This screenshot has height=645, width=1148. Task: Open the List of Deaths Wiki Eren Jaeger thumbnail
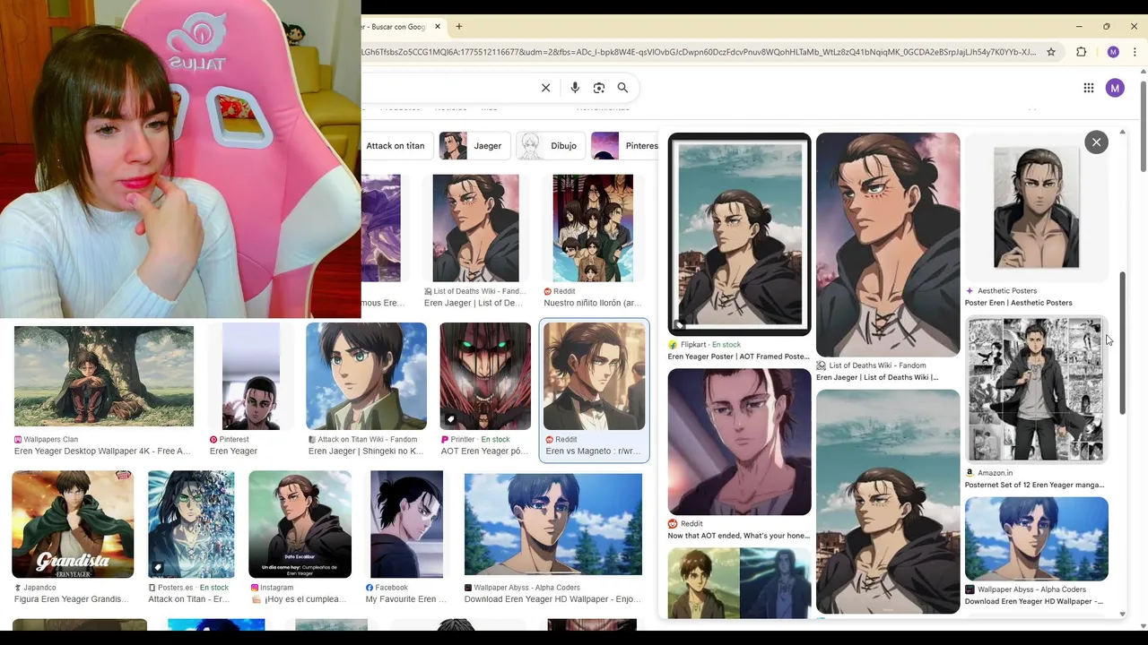pos(475,228)
